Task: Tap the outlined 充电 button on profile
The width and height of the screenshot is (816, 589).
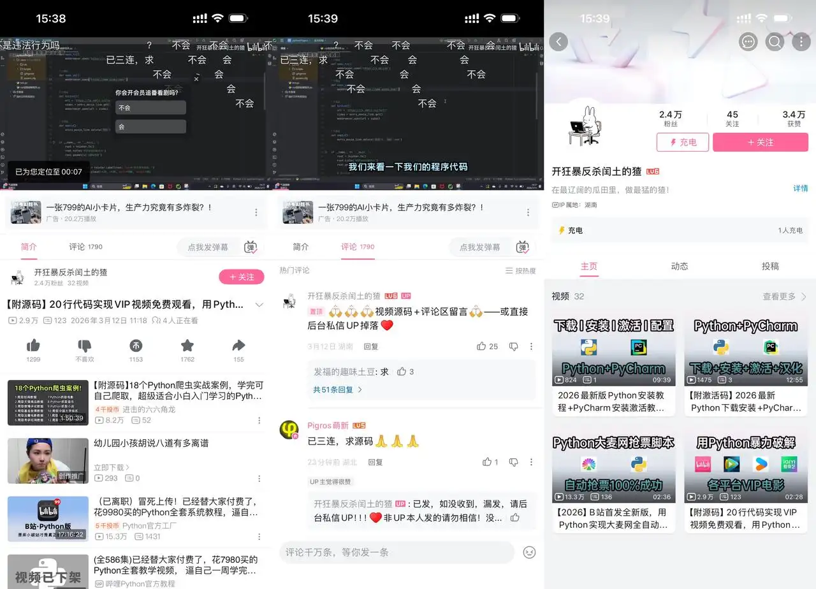Action: click(683, 143)
